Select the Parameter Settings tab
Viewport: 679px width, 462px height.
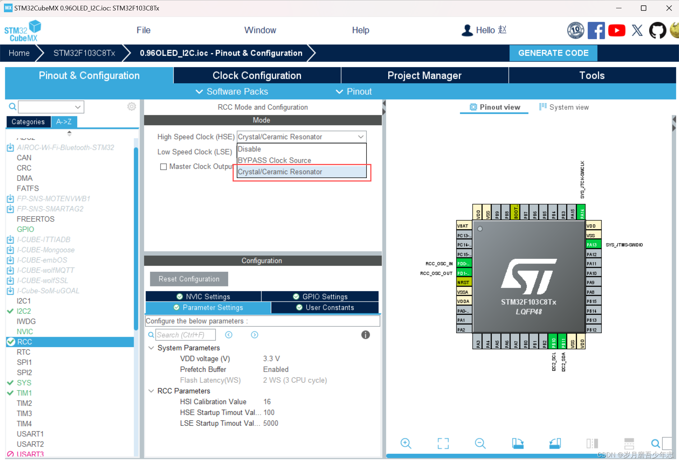[x=208, y=307]
